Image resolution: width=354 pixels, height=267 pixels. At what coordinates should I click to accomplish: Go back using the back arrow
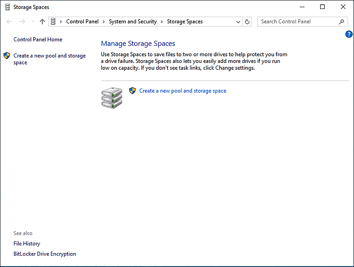click(9, 21)
